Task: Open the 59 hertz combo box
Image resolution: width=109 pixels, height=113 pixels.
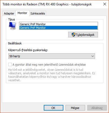Action: pos(52,56)
